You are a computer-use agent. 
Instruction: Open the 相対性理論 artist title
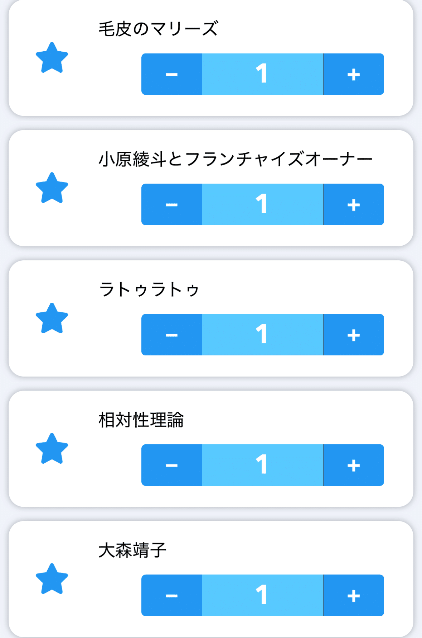[141, 420]
